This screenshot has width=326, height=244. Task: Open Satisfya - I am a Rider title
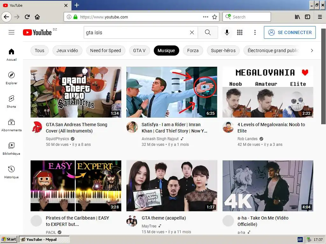(174, 128)
